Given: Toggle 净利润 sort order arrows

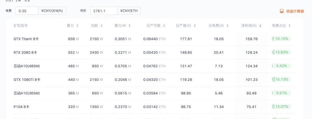Looking at the screenshot, I should point(260,26).
